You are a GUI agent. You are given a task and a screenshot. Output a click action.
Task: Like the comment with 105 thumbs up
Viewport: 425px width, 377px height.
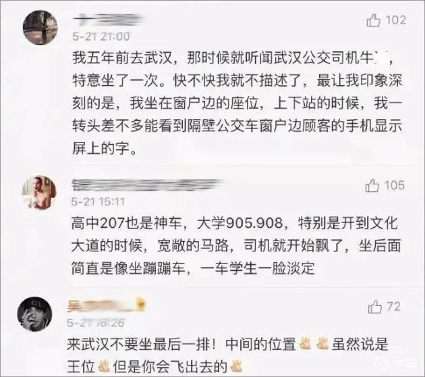[x=372, y=186]
